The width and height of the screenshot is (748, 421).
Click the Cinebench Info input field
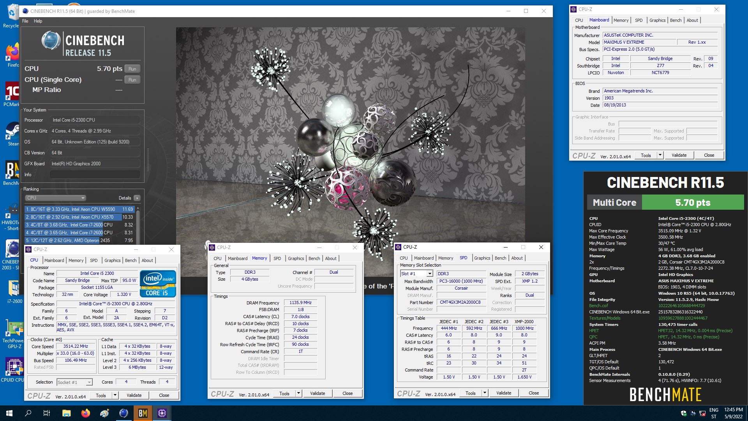click(95, 175)
